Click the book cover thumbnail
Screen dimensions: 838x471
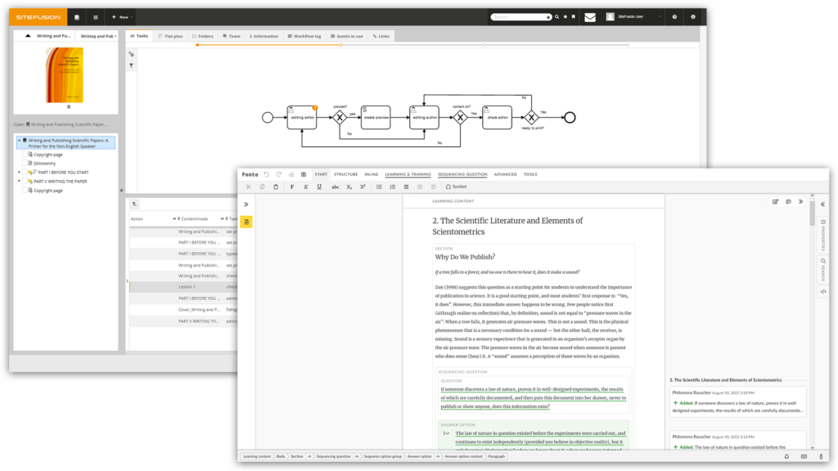pyautogui.click(x=65, y=74)
